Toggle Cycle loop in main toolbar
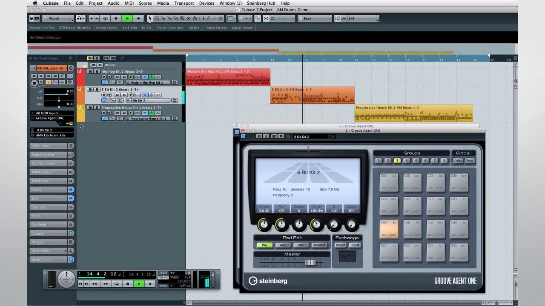 tap(105, 18)
